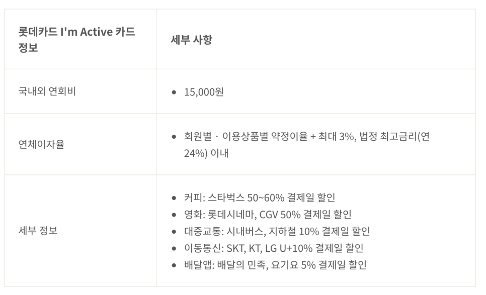Viewport: 486px width, 295px height.
Task: Click the 이동통신: SKT, KT, LG U+ line
Action: click(x=274, y=248)
